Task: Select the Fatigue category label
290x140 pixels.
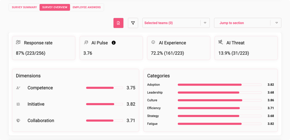Action: coord(152,124)
